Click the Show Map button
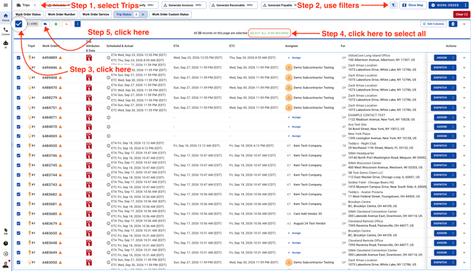 (x=413, y=5)
